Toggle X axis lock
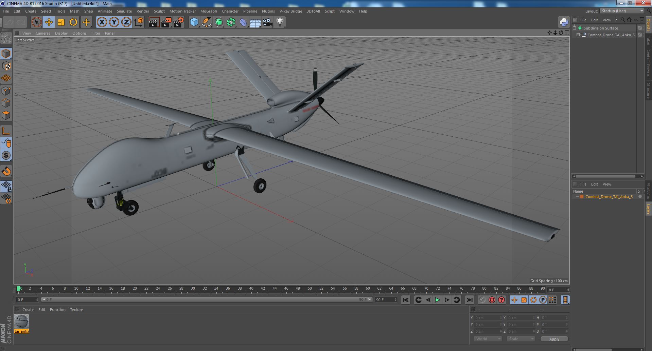This screenshot has height=351, width=652. (x=102, y=22)
